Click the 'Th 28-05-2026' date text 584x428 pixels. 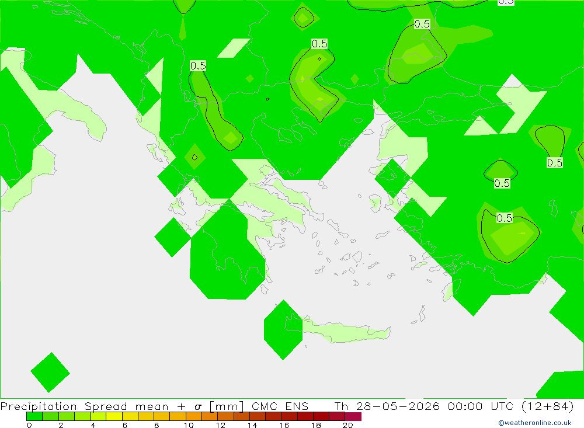pos(387,406)
